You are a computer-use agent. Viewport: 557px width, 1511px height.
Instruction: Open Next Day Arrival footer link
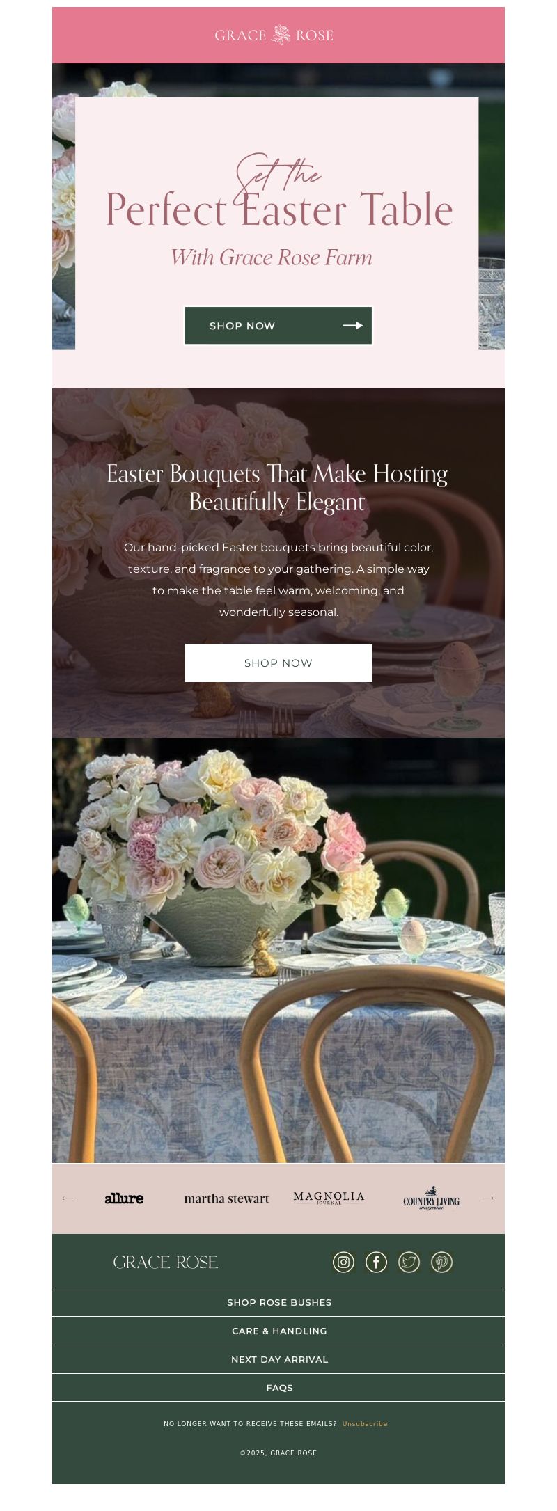coord(278,1359)
